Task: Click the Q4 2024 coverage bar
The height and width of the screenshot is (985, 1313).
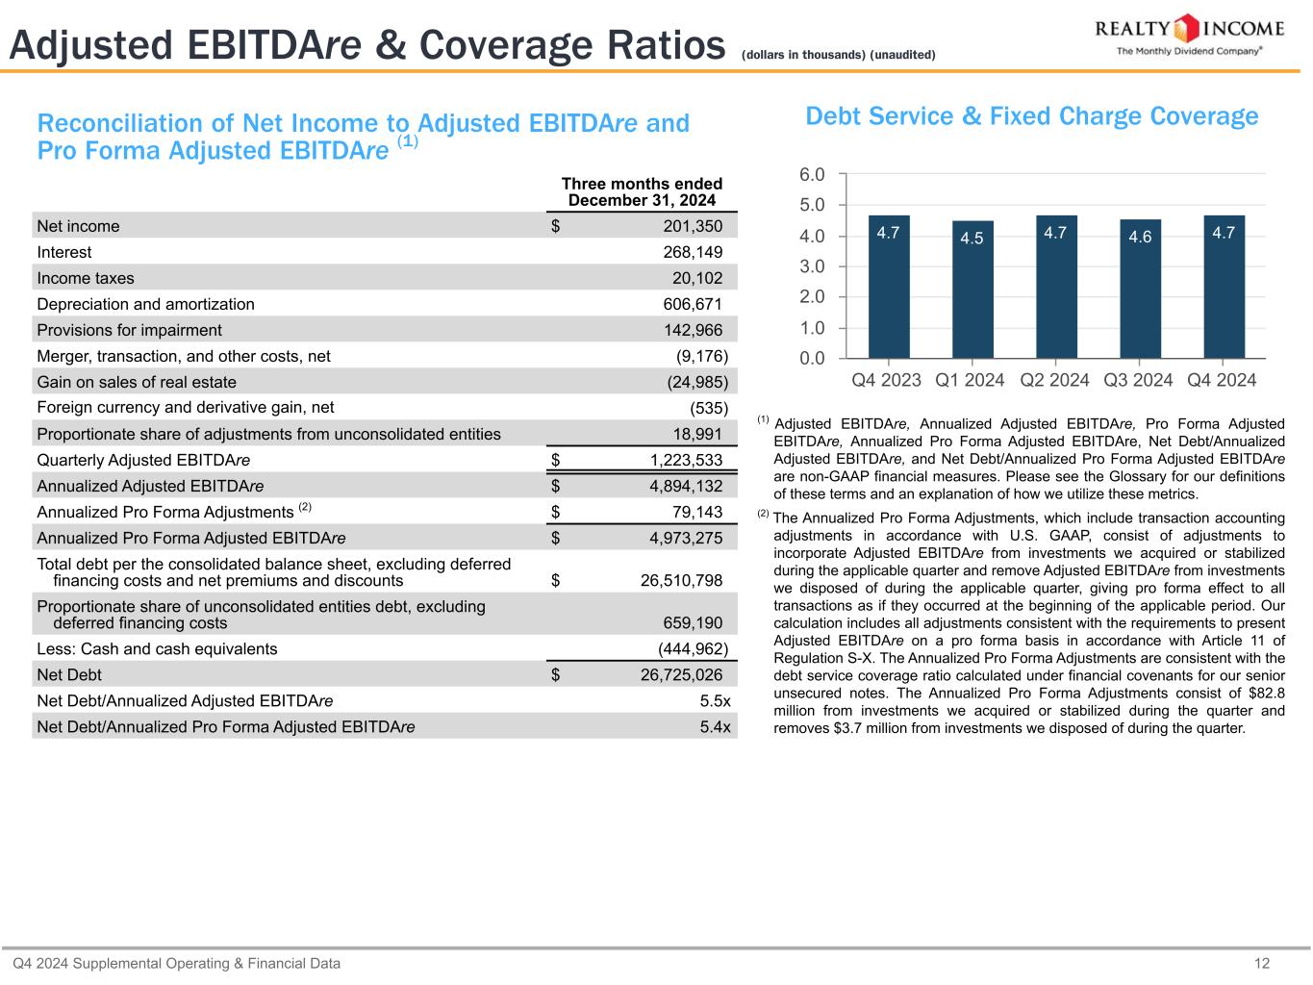Action: coord(1224,289)
